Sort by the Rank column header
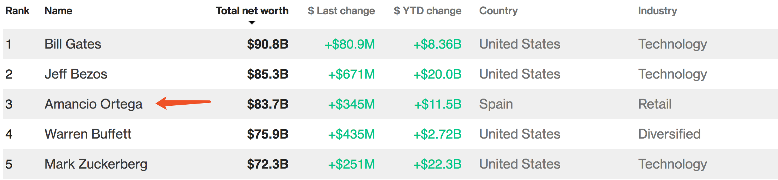 [x=17, y=11]
